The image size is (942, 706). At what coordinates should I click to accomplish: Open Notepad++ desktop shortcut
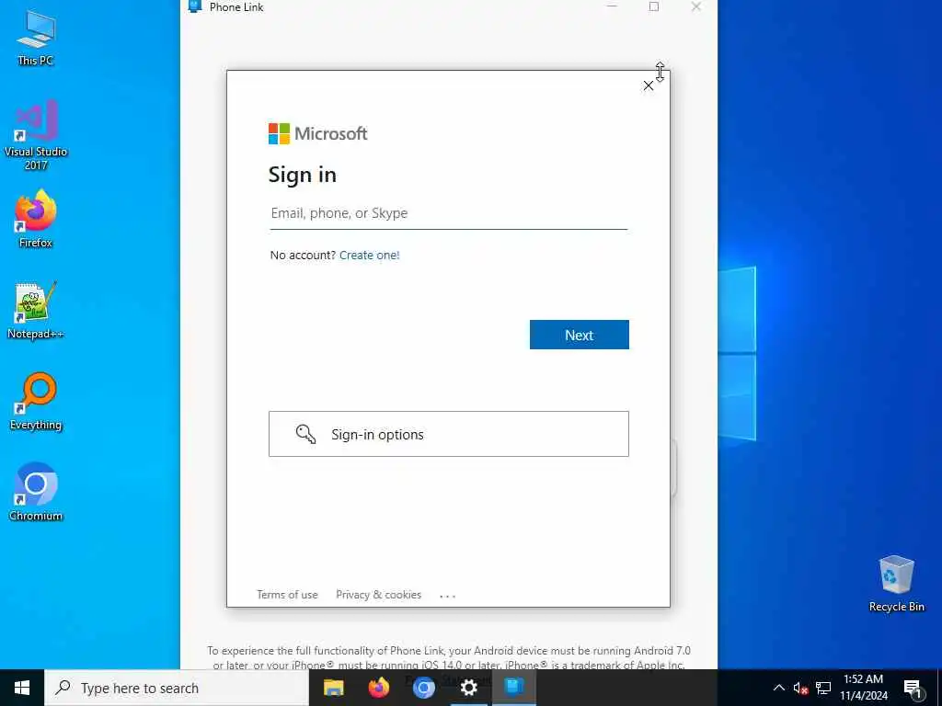pyautogui.click(x=36, y=311)
